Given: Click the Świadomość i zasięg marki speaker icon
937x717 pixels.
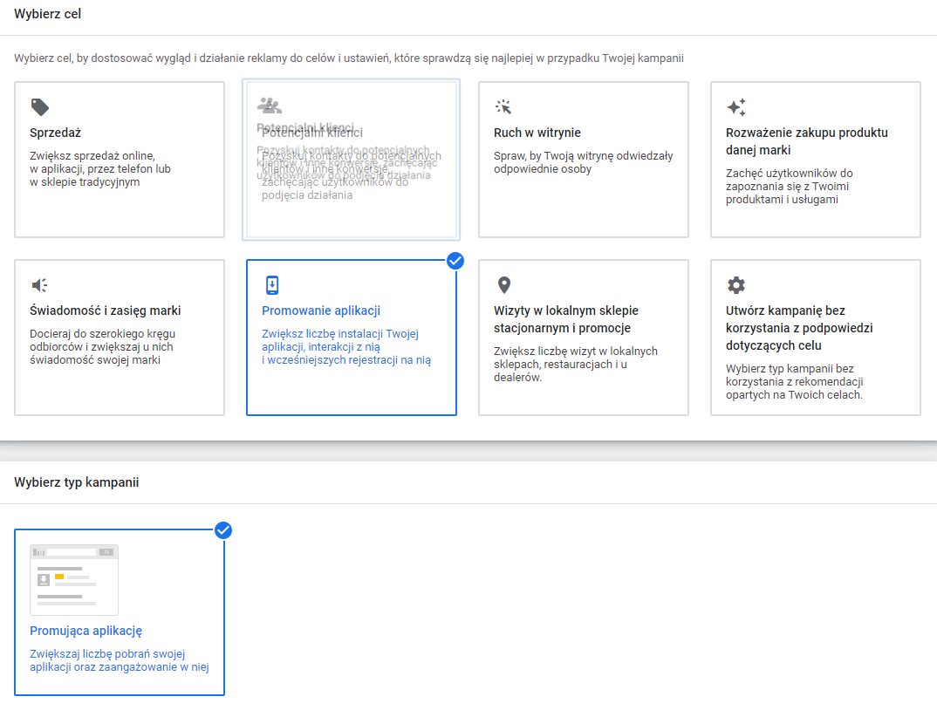Looking at the screenshot, I should [x=38, y=283].
